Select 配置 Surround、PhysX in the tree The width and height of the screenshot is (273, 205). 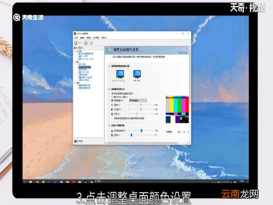click(x=86, y=59)
